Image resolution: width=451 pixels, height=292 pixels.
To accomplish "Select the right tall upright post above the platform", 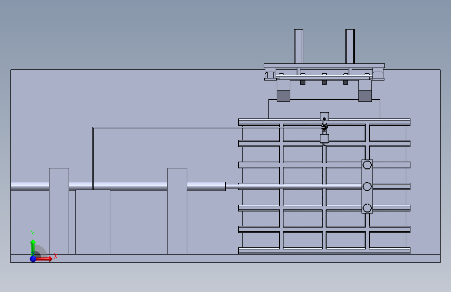I will (350, 47).
